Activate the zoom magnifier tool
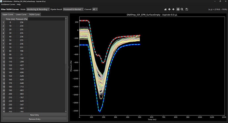This screenshot has height=123, width=228. tap(182, 9)
